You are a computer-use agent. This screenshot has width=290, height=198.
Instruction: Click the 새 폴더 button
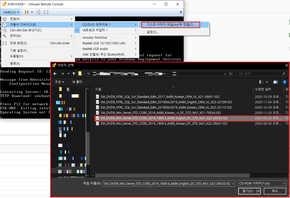pos(77,82)
